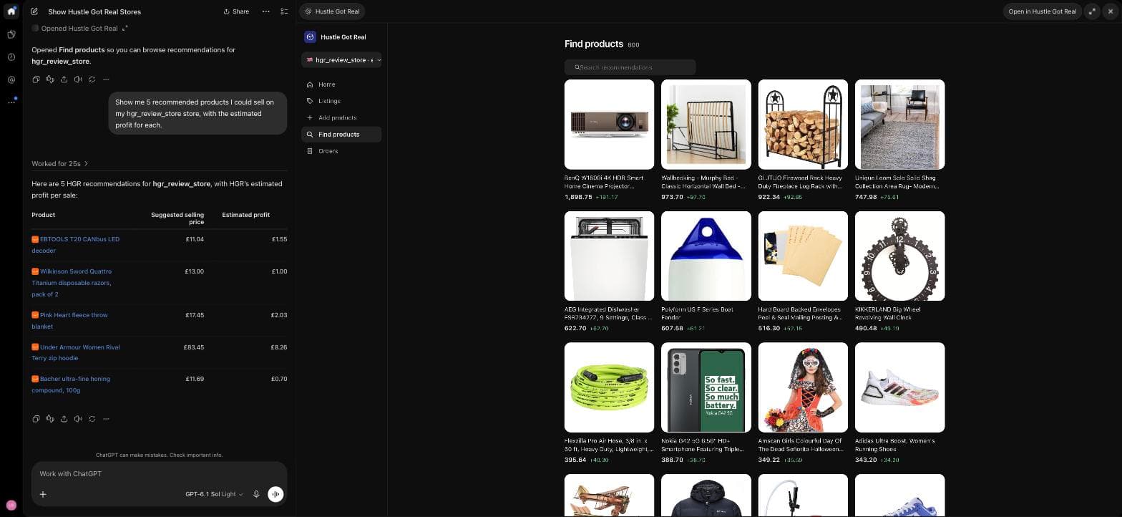
Task: Regenerate the response beneath the product table
Action: tap(92, 419)
